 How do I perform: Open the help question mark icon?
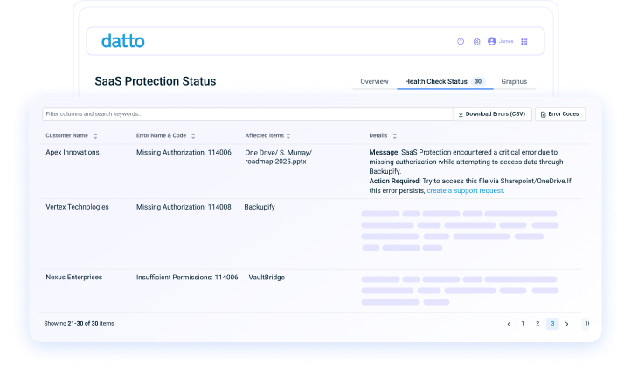(461, 41)
